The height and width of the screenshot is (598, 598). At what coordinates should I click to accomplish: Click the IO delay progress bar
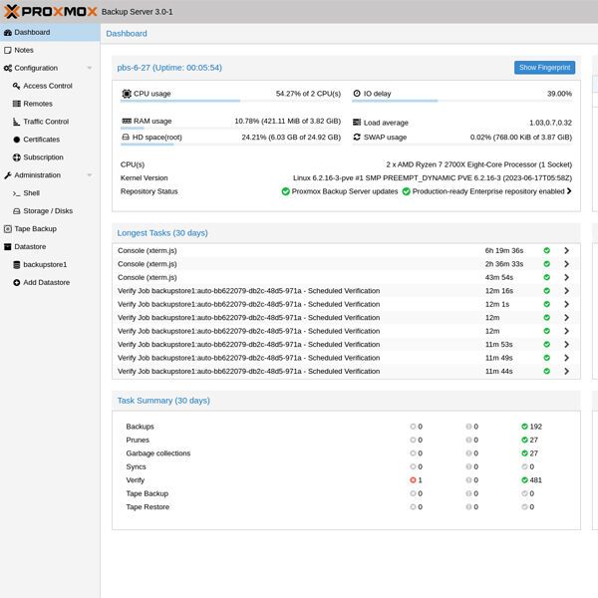pos(461,101)
